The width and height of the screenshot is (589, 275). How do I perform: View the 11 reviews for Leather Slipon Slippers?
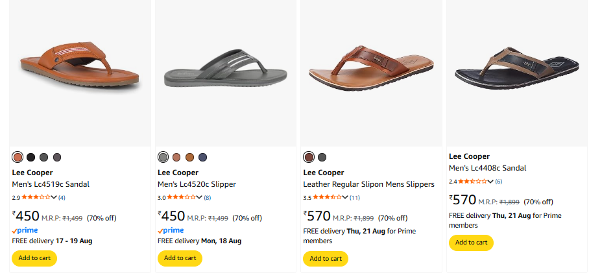pos(355,197)
